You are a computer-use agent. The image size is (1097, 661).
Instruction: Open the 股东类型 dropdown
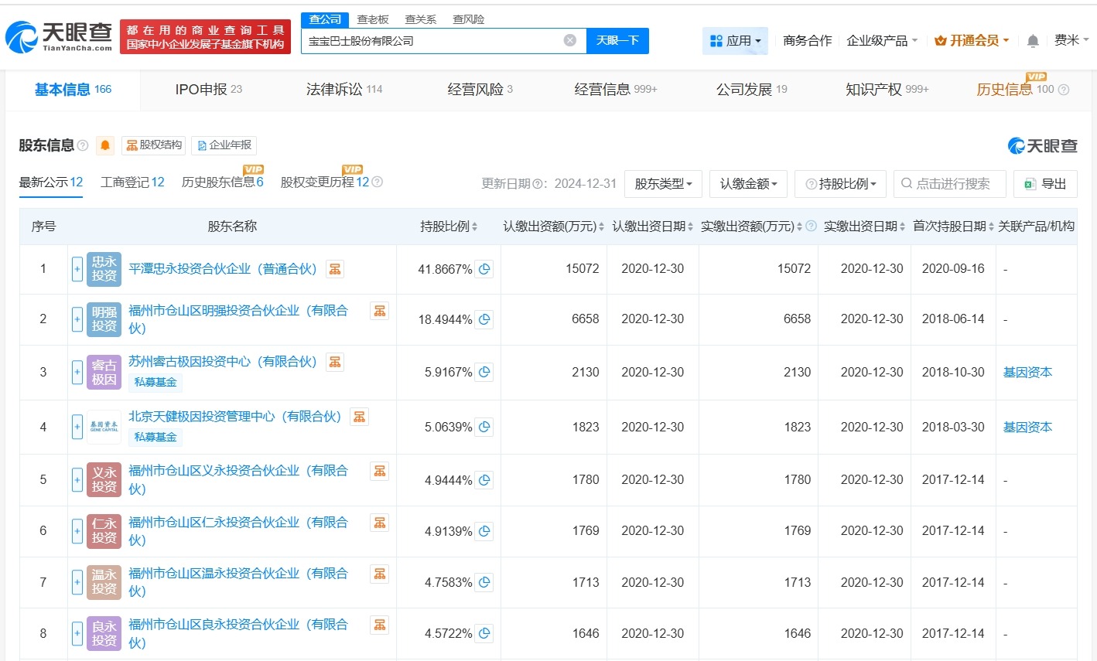click(x=663, y=183)
